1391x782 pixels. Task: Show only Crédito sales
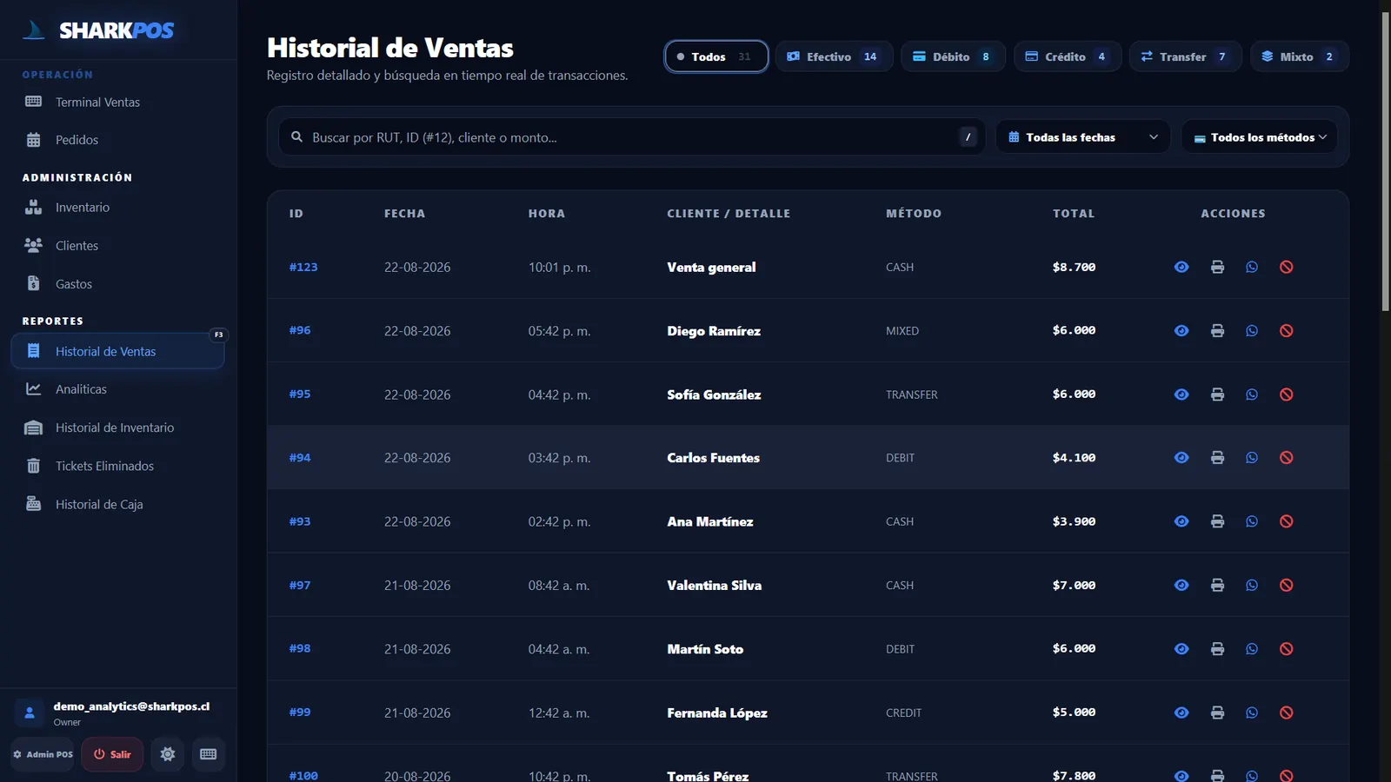1068,56
